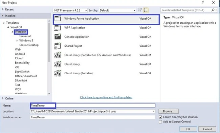
Task: Select Silverlight template category
Action: tap(21, 80)
